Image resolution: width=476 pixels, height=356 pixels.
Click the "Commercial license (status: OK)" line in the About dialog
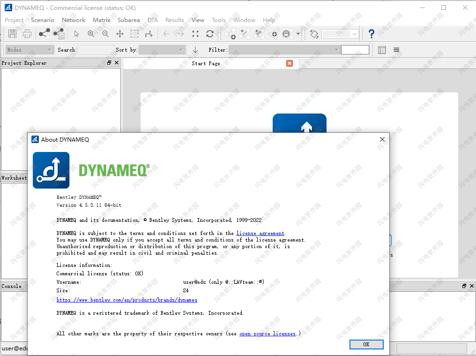[x=100, y=273]
